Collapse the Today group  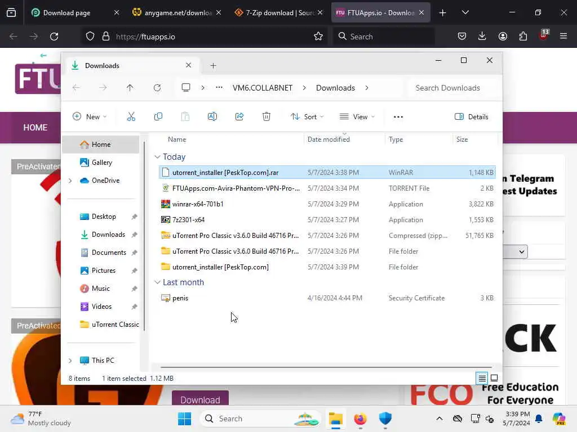pos(157,157)
